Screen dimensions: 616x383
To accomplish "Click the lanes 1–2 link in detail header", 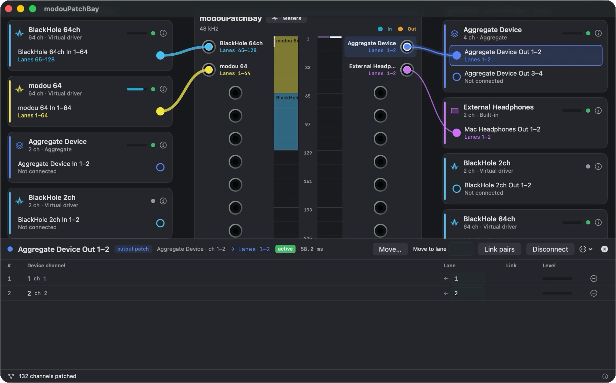I will 254,249.
